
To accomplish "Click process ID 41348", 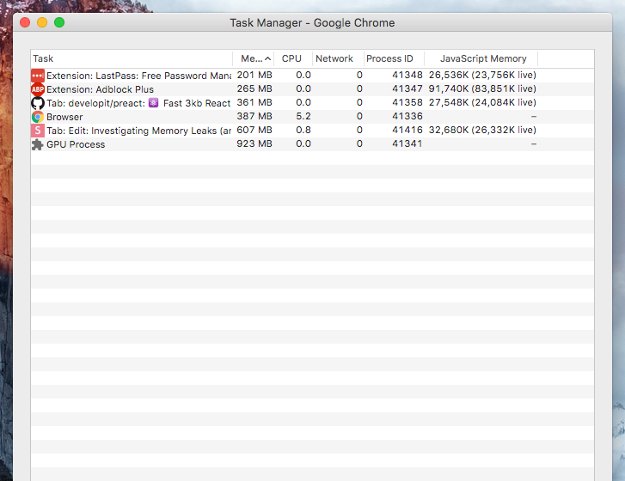I will [x=407, y=76].
